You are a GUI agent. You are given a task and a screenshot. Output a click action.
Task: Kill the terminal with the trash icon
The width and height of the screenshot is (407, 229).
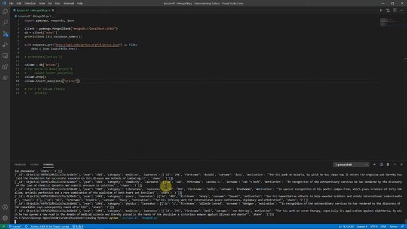pos(388,164)
